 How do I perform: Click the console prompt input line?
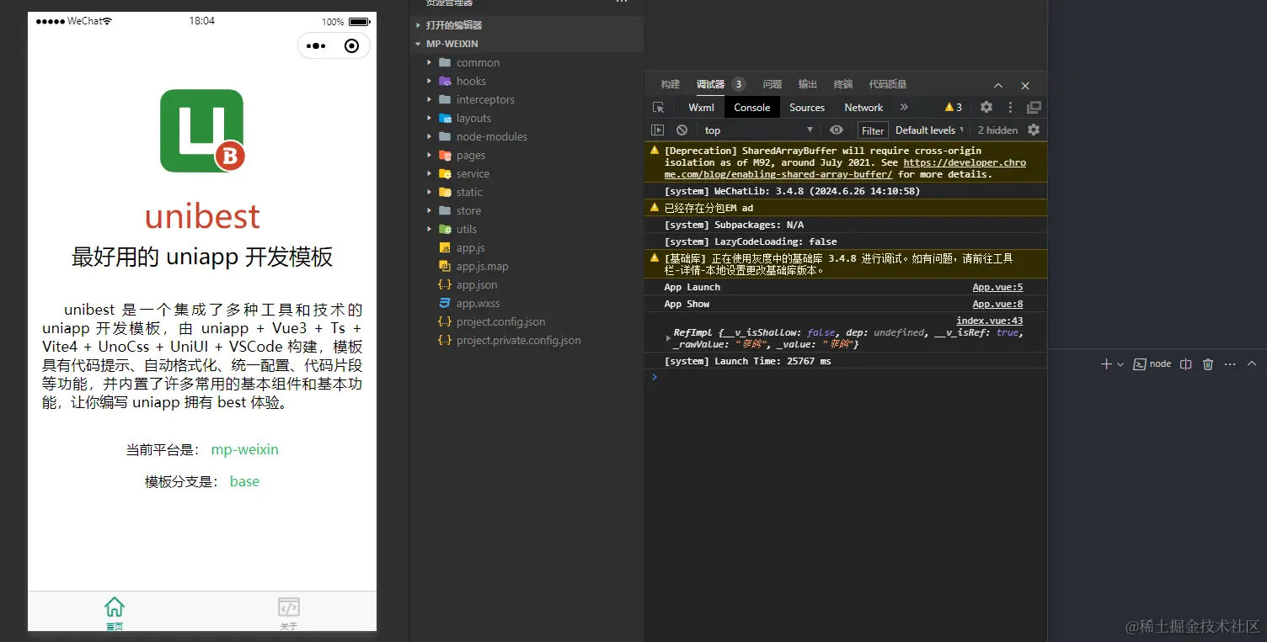(x=851, y=377)
